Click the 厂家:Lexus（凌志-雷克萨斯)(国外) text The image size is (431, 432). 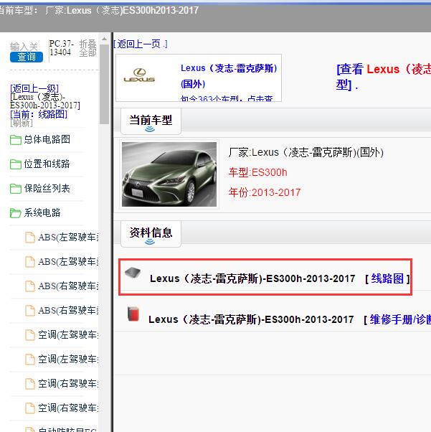306,152
